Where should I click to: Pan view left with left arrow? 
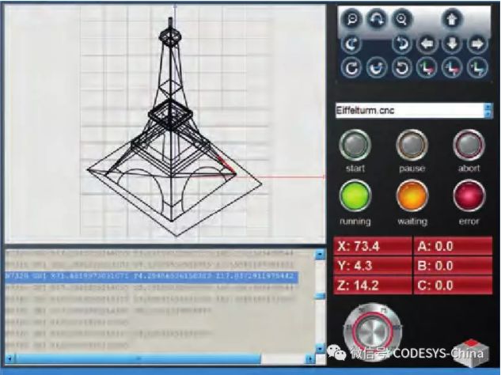[x=428, y=44]
